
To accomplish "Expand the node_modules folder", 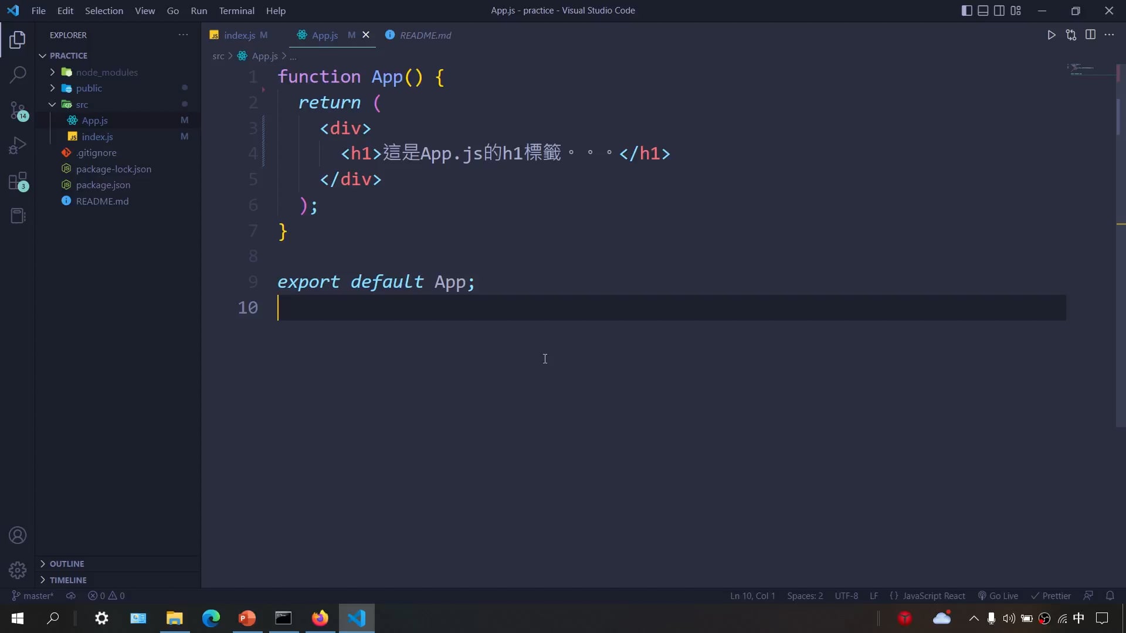I will [x=106, y=72].
